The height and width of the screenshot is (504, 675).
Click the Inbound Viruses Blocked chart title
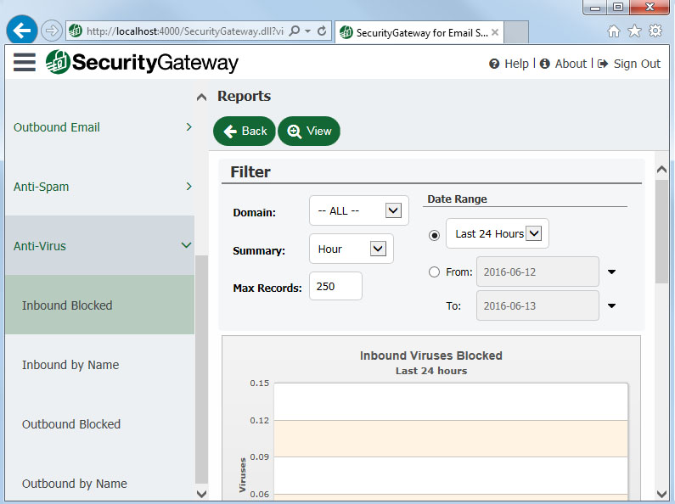click(431, 356)
